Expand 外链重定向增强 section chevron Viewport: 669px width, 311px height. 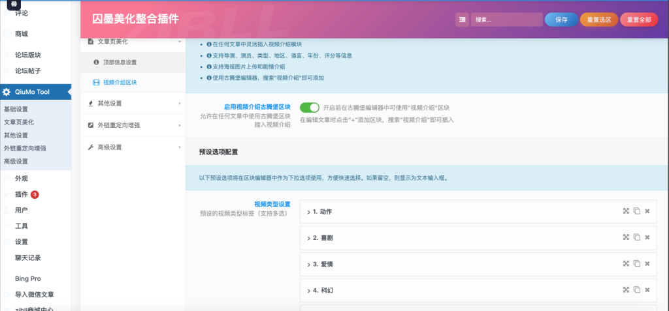coord(179,125)
